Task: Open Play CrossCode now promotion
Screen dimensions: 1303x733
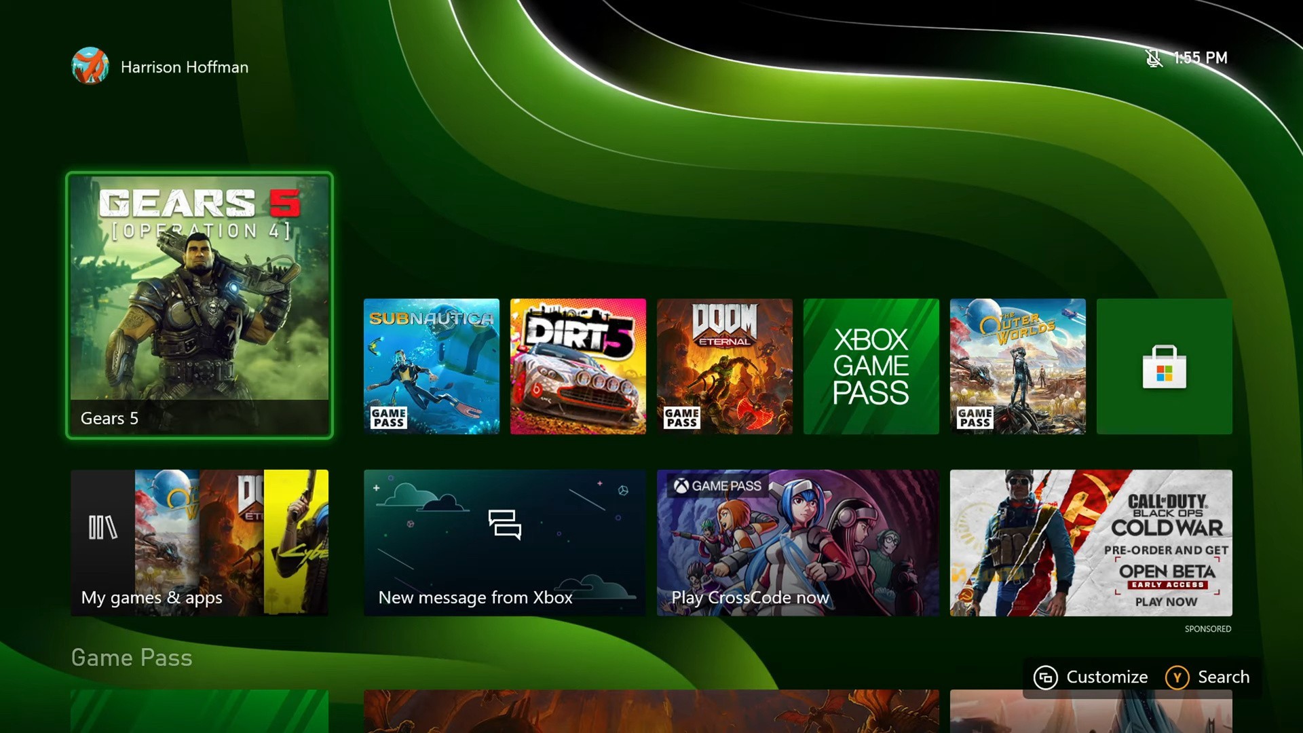Action: (798, 543)
